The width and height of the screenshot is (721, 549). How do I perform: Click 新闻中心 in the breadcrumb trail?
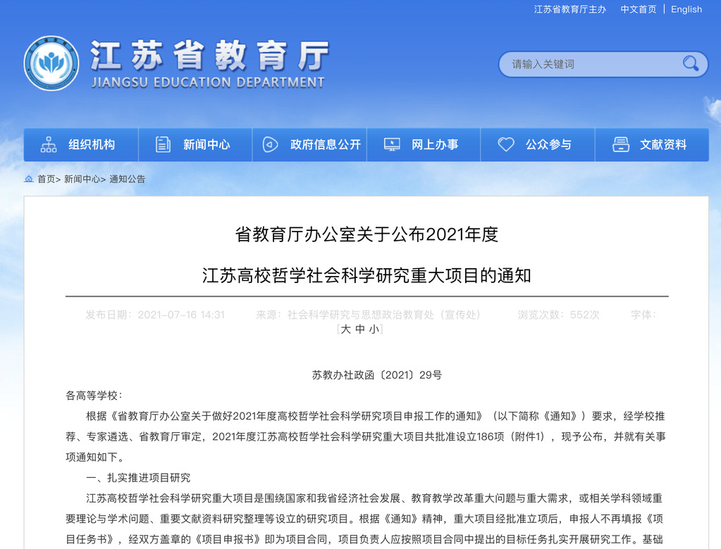(82, 179)
